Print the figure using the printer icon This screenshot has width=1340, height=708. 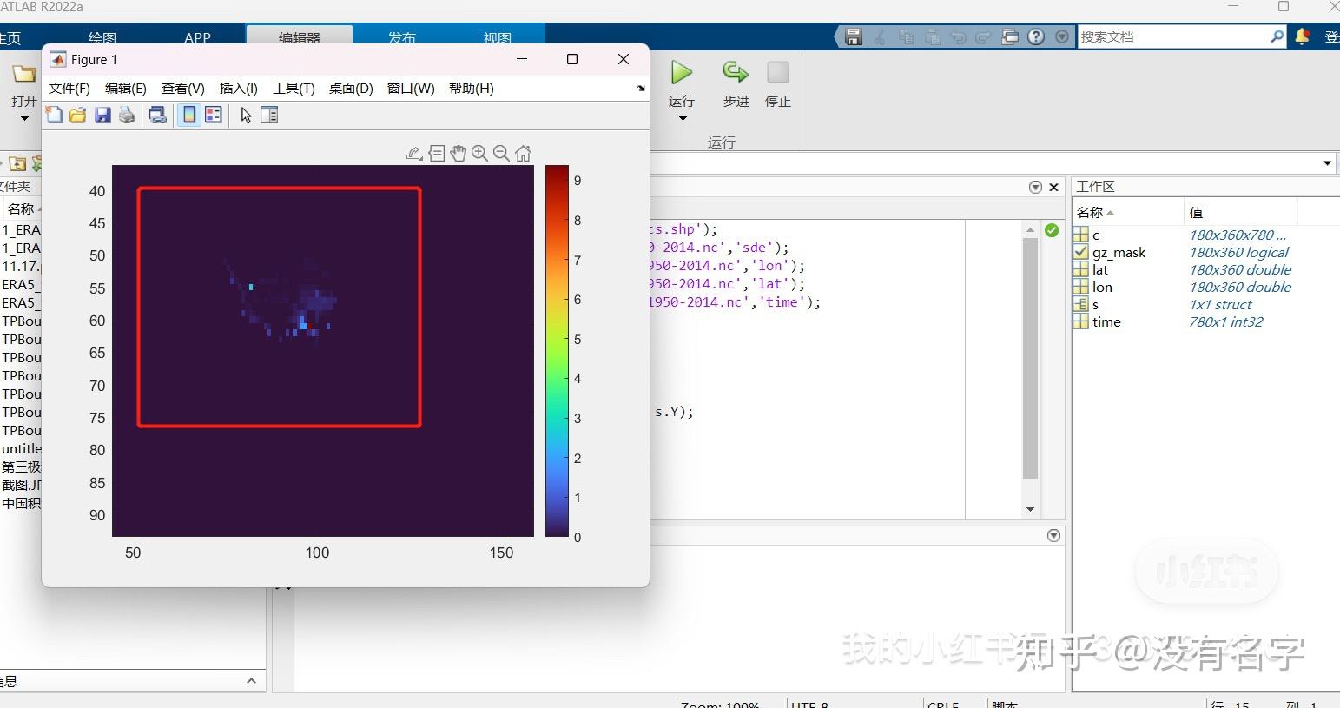(x=127, y=115)
